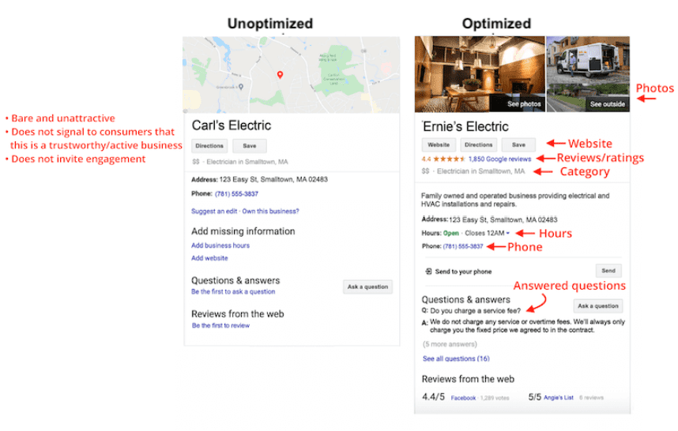Open See all questions (16) link
The image size is (678, 431).
pos(456,358)
